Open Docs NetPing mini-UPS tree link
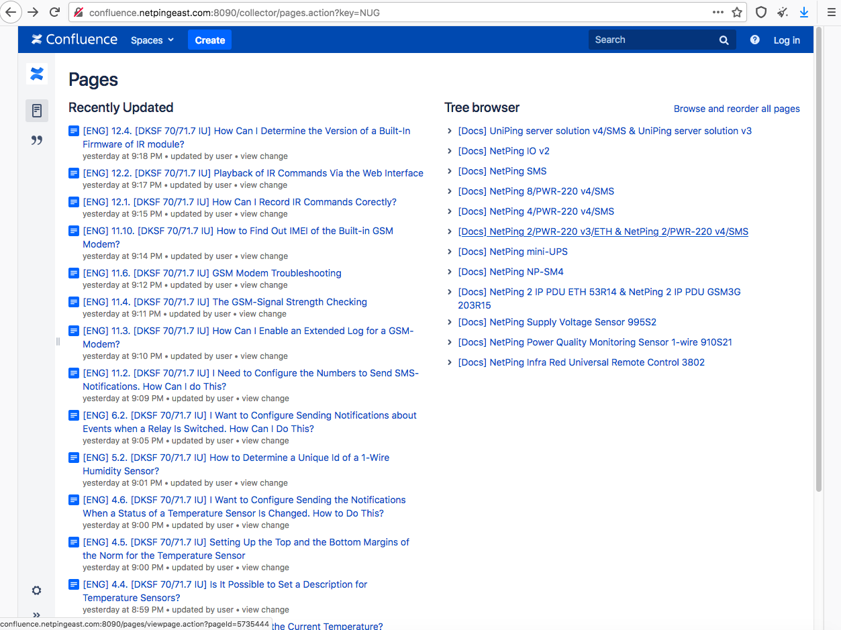This screenshot has width=841, height=630. (513, 252)
